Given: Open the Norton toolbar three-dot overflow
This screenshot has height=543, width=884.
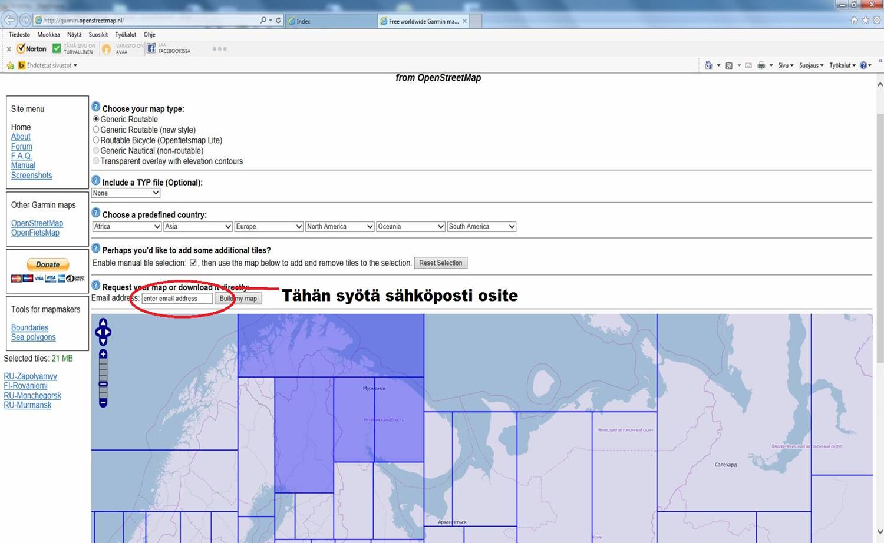Looking at the screenshot, I should click(x=219, y=49).
